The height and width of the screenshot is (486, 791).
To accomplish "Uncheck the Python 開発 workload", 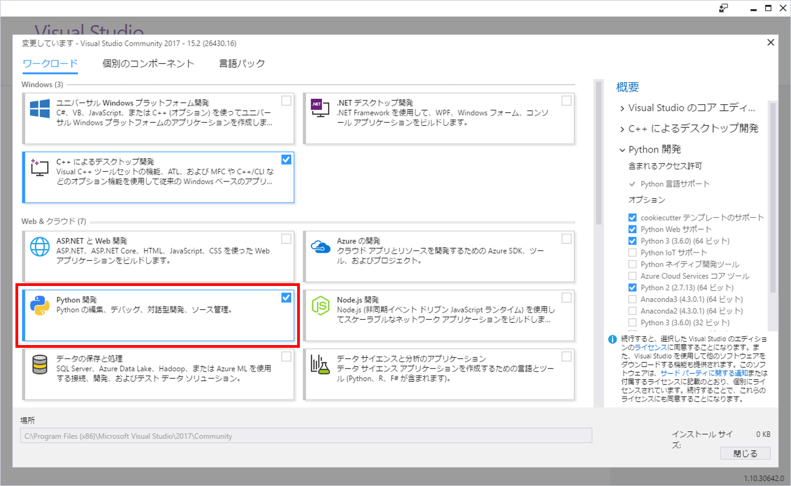I will point(286,298).
